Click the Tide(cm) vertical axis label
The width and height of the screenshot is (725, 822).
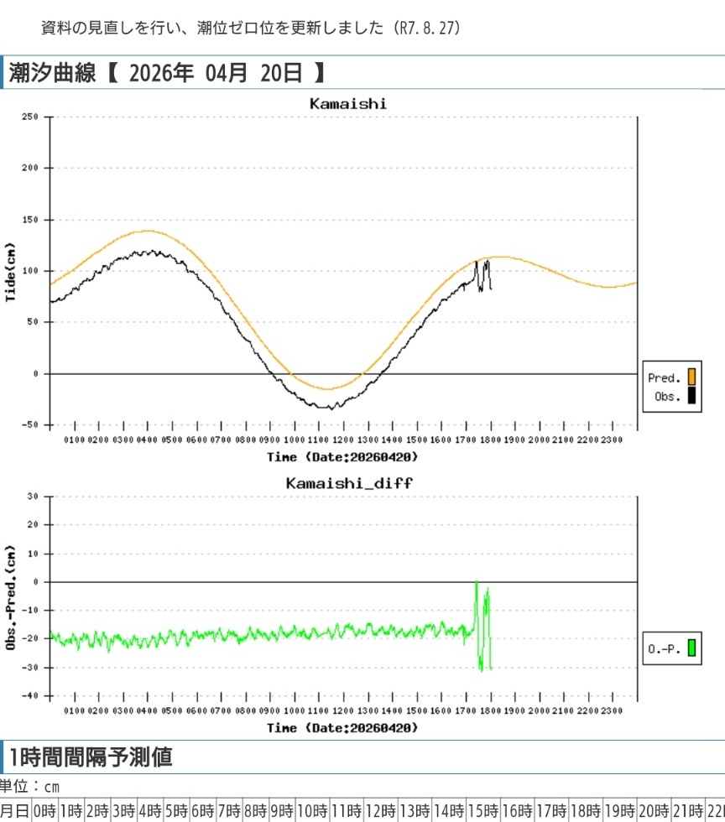tap(11, 271)
